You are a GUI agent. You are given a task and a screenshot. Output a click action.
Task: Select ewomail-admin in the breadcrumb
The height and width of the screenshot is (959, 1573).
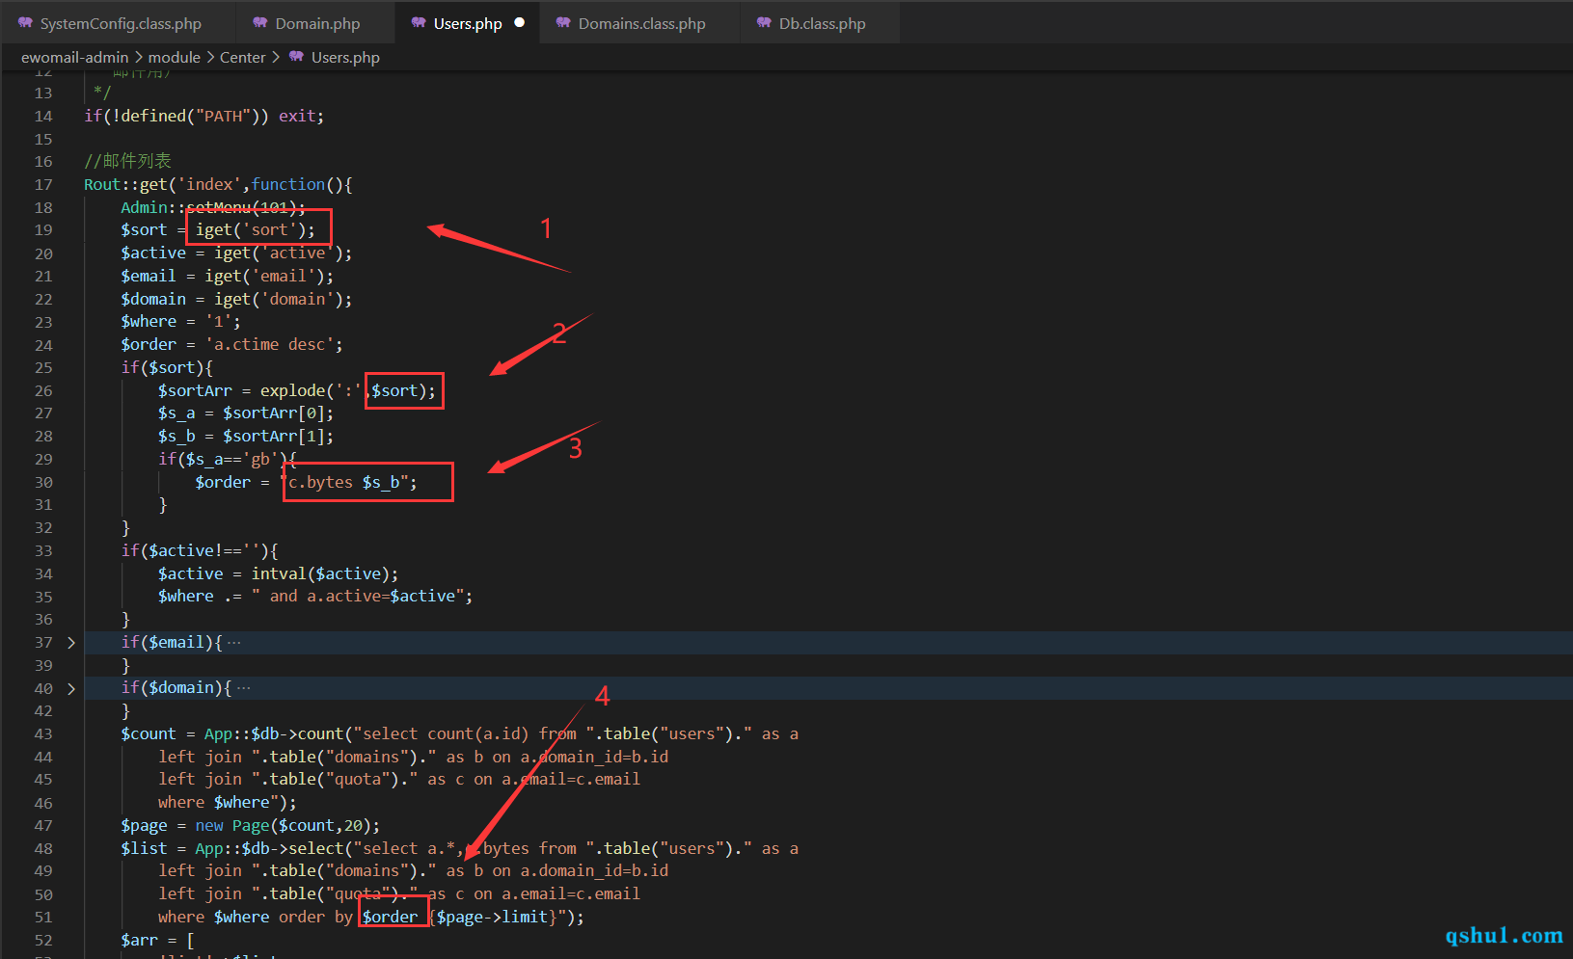(x=74, y=57)
